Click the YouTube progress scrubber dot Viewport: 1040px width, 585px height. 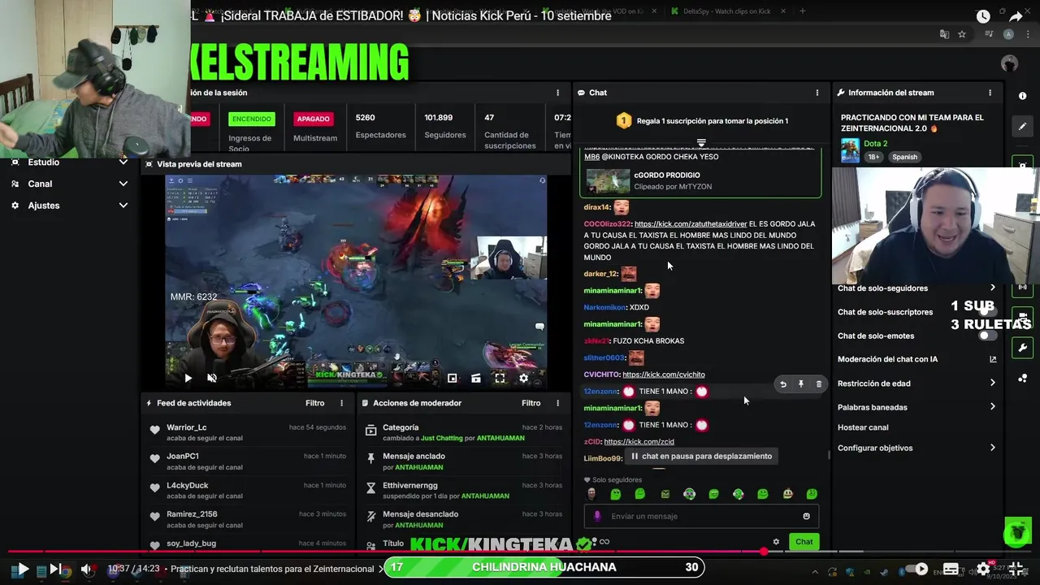764,552
